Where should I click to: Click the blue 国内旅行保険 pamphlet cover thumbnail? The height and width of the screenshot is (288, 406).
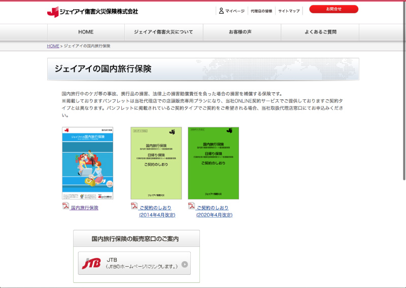pos(87,163)
